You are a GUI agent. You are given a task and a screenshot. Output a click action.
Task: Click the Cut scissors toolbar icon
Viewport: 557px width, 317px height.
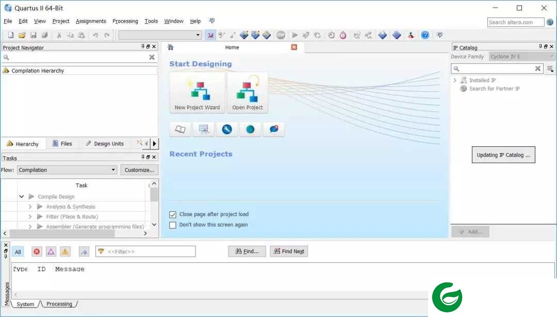point(59,35)
